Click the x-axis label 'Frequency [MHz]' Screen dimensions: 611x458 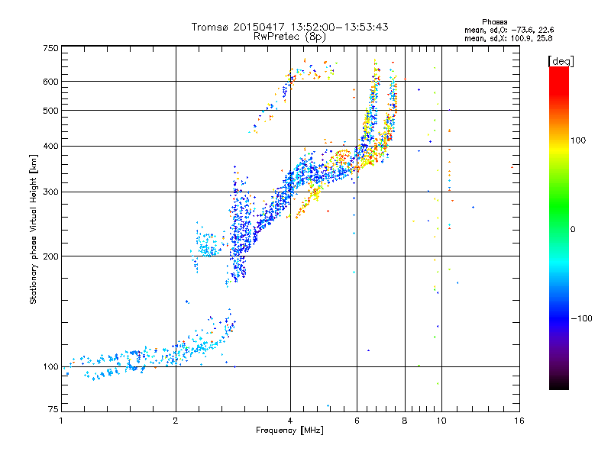click(x=289, y=431)
